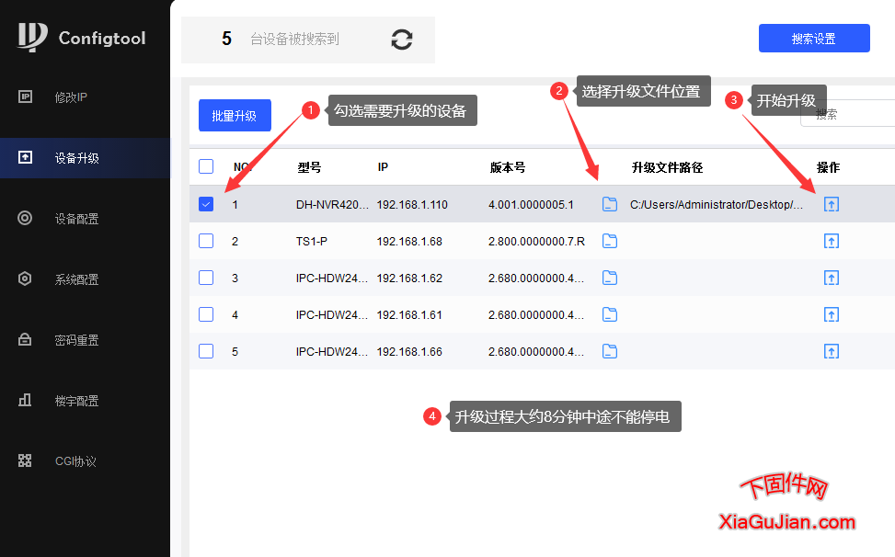Click the 批量升级 button

point(235,115)
